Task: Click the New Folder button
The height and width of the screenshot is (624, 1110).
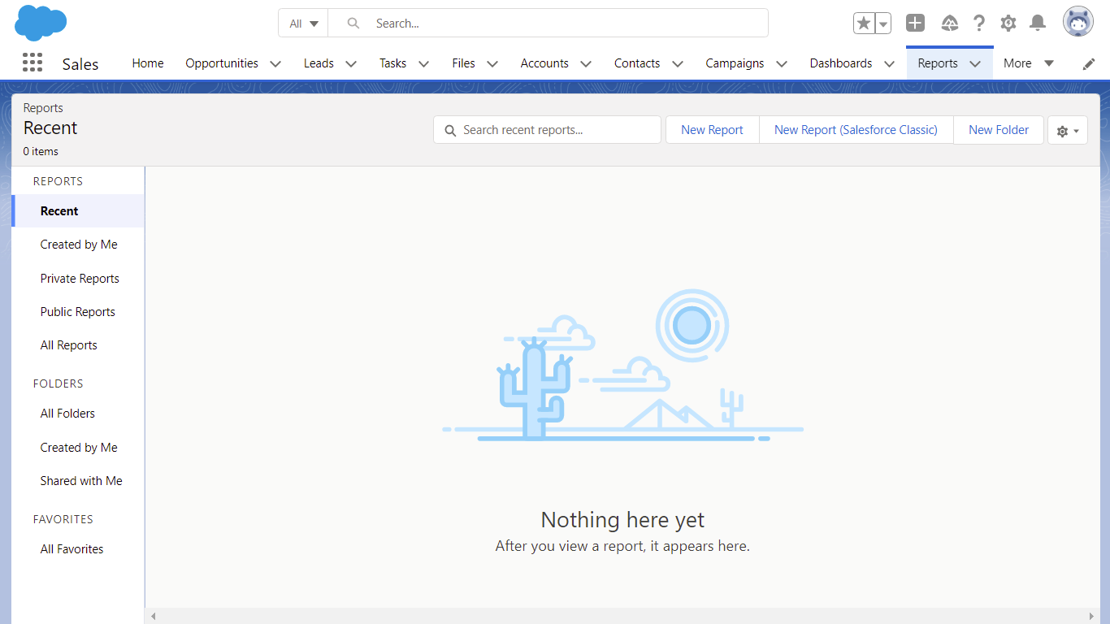Action: pyautogui.click(x=999, y=130)
